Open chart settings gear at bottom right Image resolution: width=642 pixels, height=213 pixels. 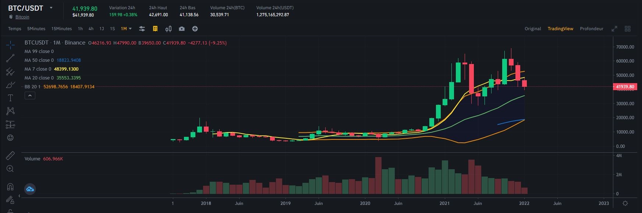[625, 203]
